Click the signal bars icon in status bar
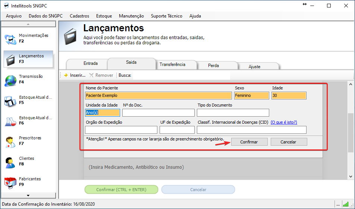This screenshot has width=355, height=209. pyautogui.click(x=346, y=205)
